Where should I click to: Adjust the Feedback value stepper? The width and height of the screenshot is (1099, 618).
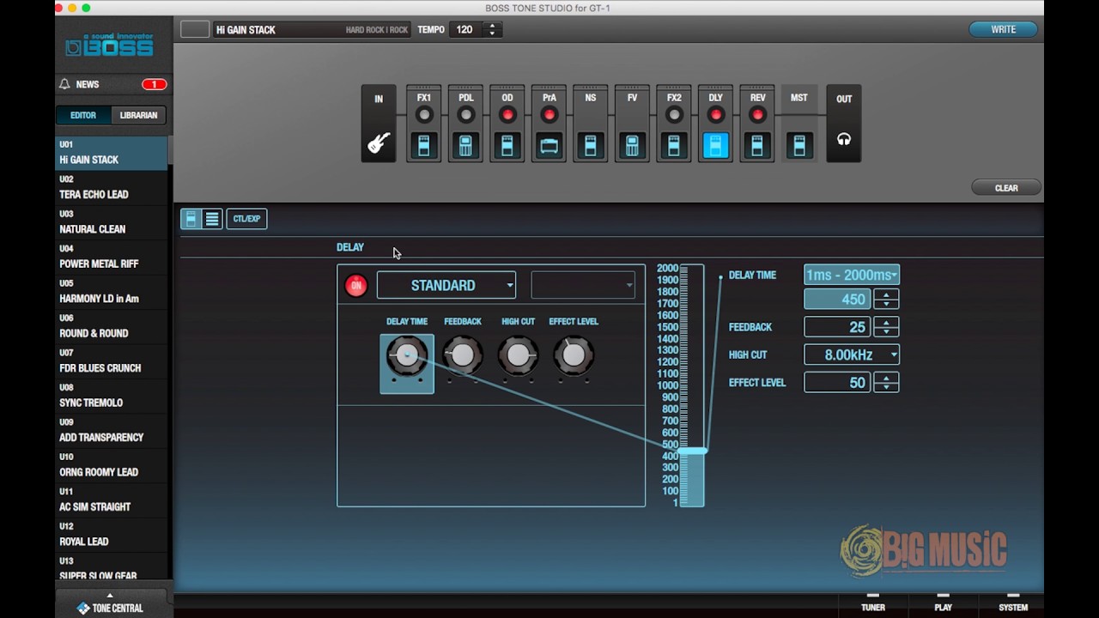point(886,327)
